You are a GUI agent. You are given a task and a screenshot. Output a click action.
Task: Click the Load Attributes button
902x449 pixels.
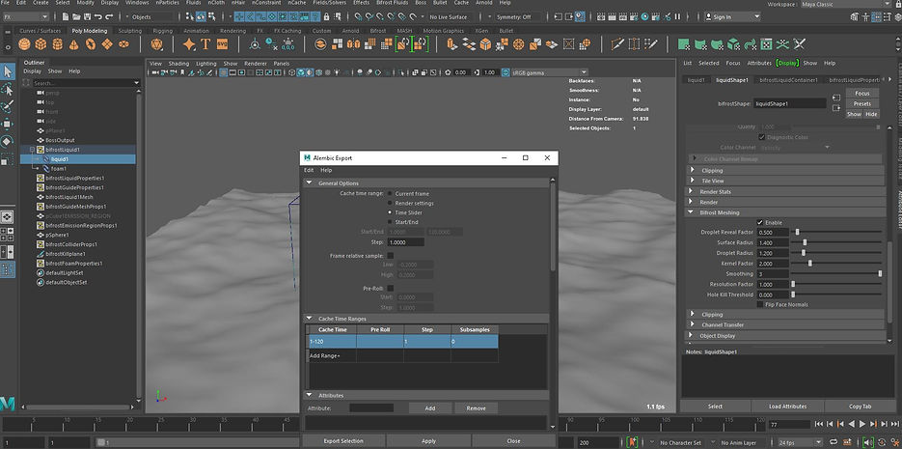787,407
